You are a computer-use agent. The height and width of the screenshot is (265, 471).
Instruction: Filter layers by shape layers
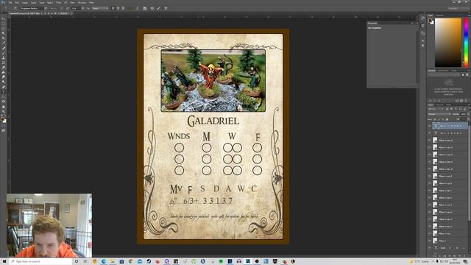460,109
